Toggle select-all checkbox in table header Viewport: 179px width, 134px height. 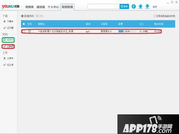click(x=24, y=24)
